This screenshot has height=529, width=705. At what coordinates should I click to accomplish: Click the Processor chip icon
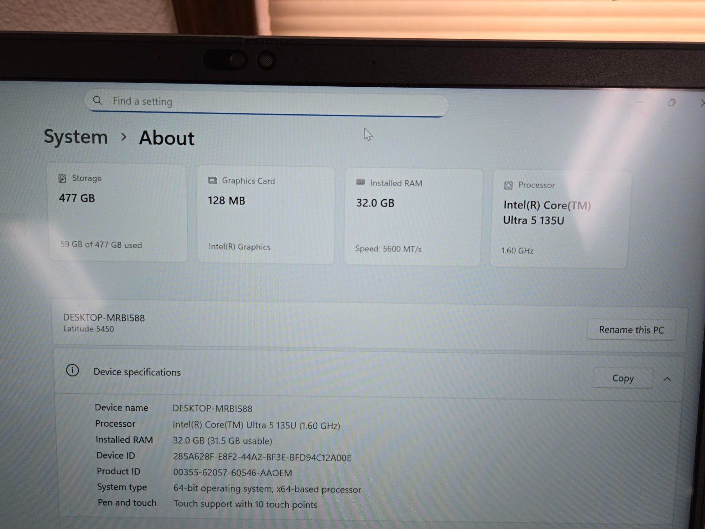click(x=508, y=185)
